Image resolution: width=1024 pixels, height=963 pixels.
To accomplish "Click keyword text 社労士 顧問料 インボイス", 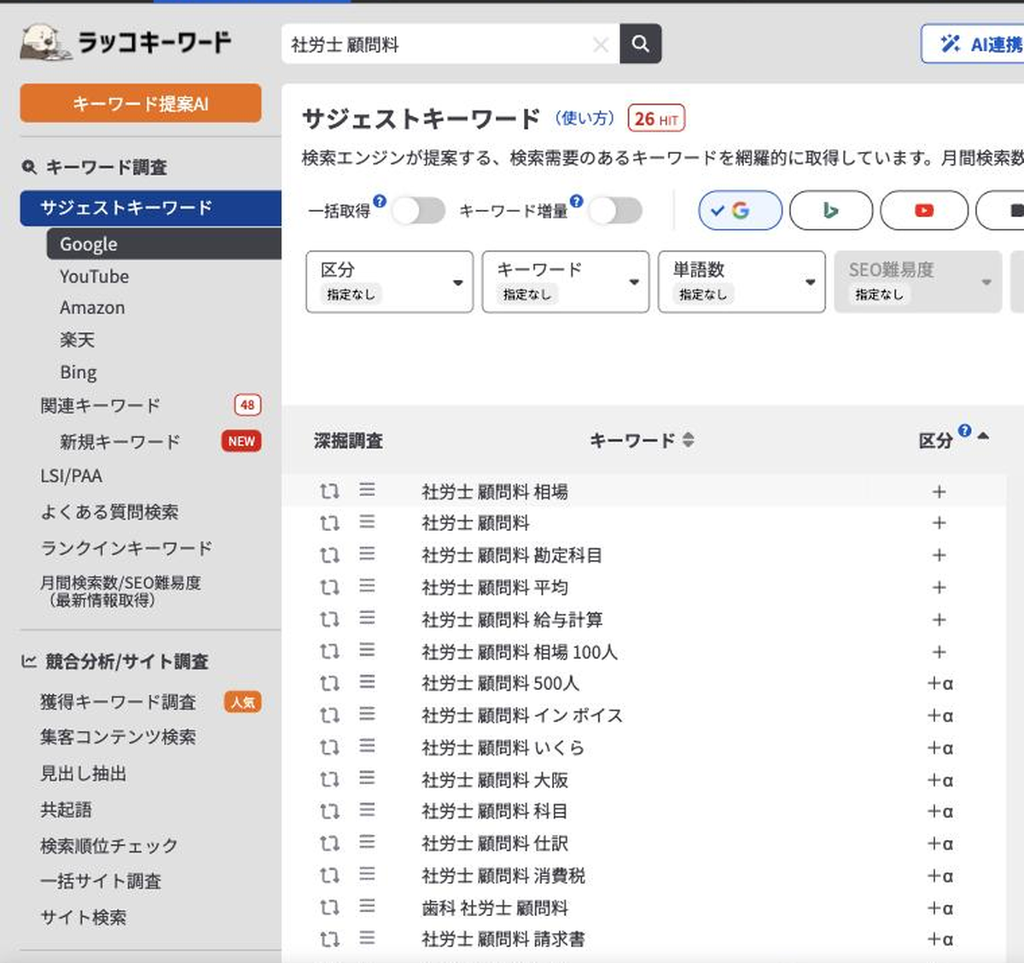I will click(x=522, y=715).
